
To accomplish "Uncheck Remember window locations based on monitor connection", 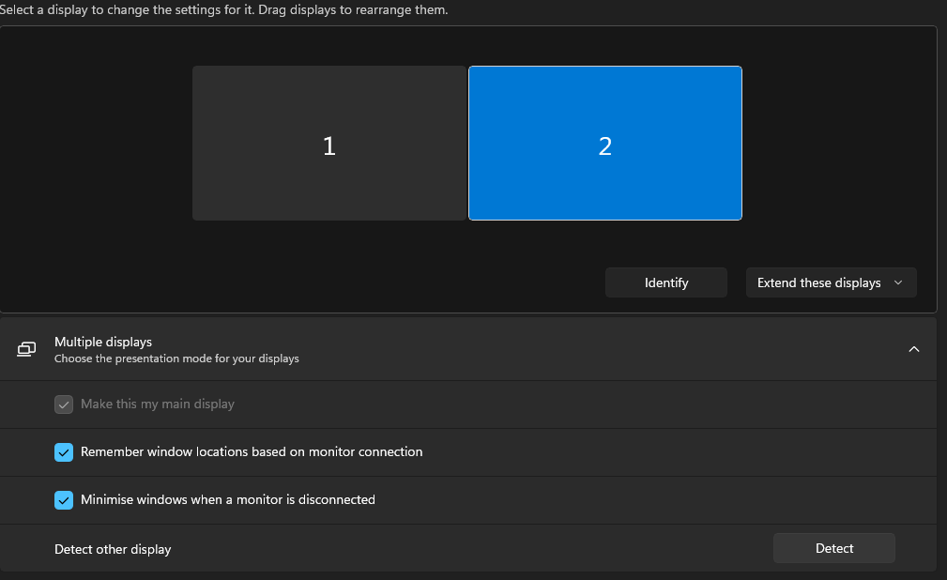I will click(x=64, y=451).
